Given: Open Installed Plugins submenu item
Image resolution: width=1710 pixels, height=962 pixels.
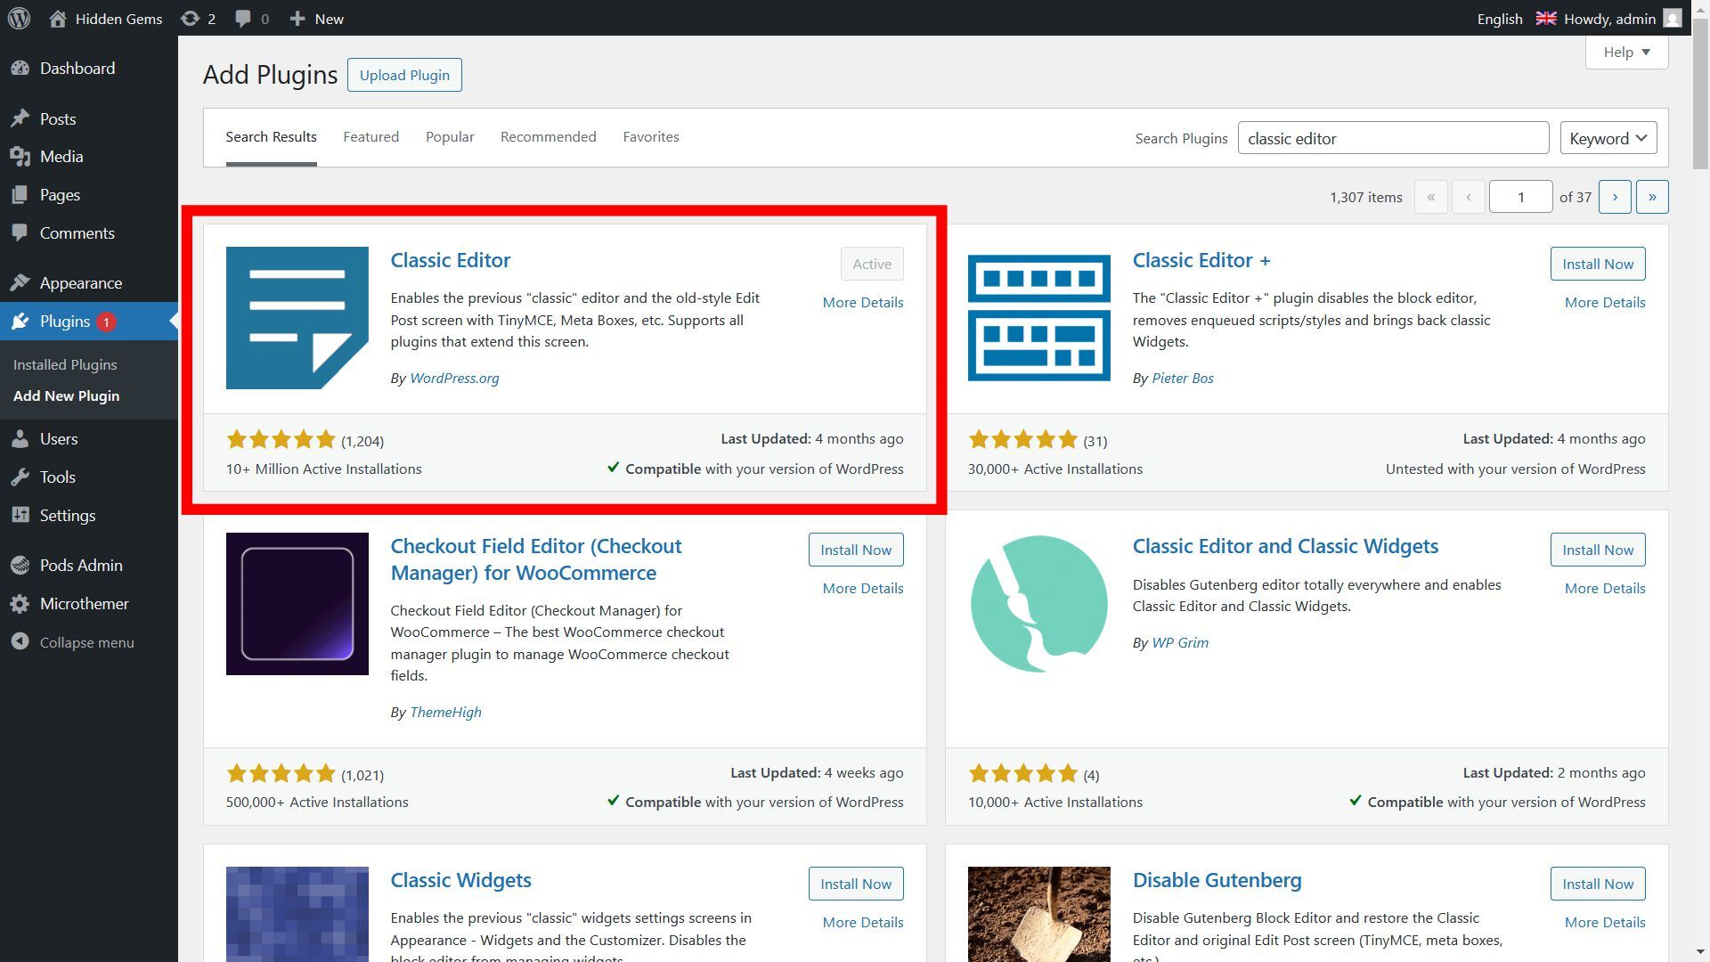Looking at the screenshot, I should coord(65,364).
